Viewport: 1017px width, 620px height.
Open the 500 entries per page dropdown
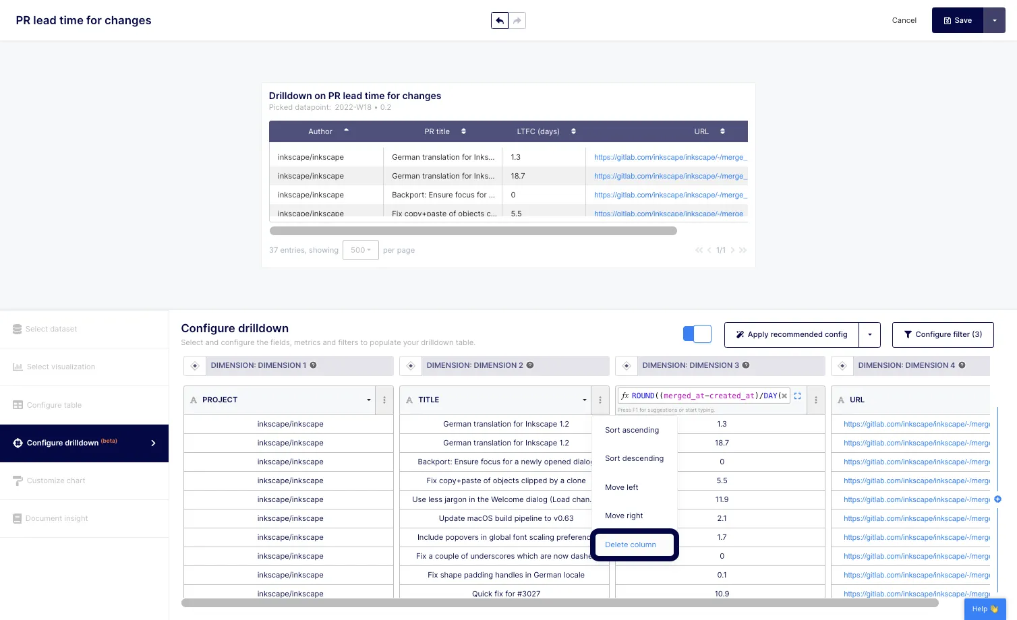pyautogui.click(x=360, y=250)
